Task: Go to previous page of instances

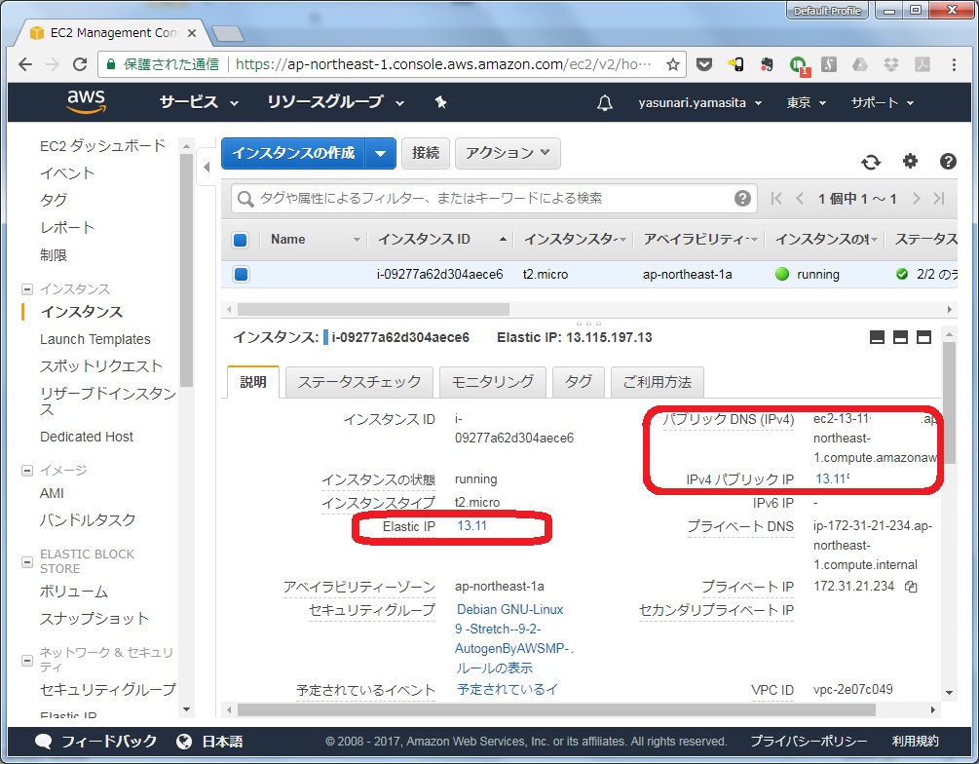Action: tap(800, 199)
